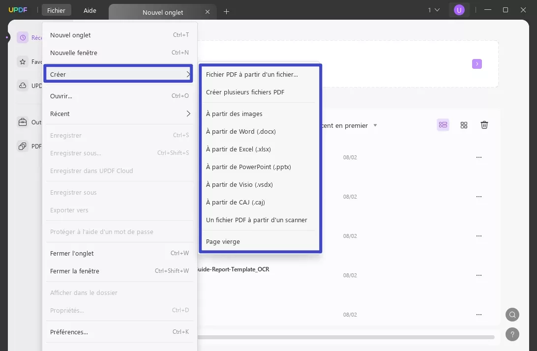Click Propriétés... entry
This screenshot has width=537, height=351.
click(119, 311)
